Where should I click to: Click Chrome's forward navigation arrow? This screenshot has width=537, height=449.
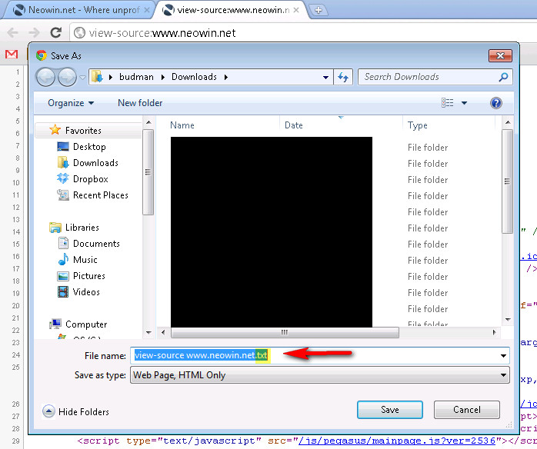(34, 33)
